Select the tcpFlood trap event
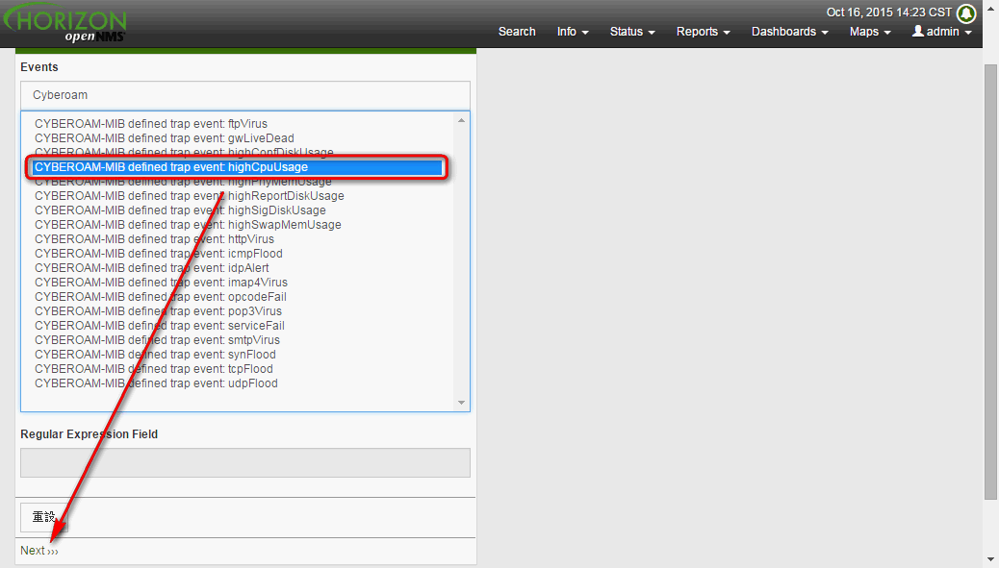 [154, 369]
